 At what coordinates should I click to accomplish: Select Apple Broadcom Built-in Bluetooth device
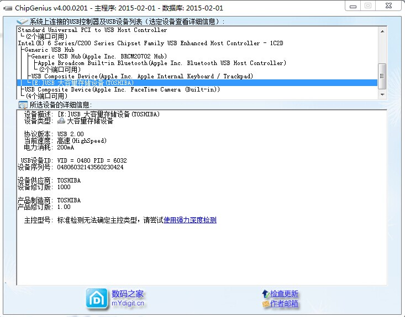point(162,63)
